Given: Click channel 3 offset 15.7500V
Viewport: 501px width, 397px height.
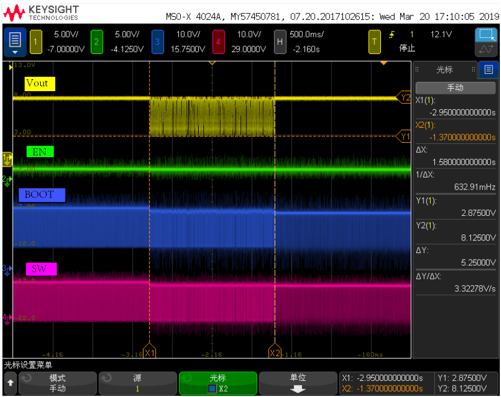Looking at the screenshot, I should point(188,49).
